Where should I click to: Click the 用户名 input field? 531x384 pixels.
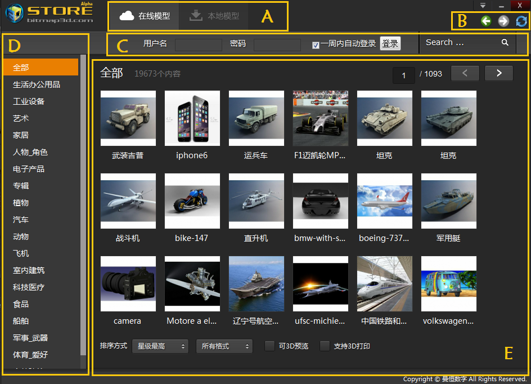(x=199, y=44)
